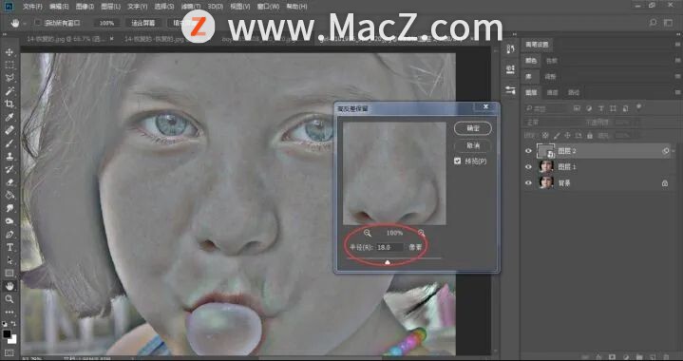Open the Hand tool preset dropdown arrow
The height and width of the screenshot is (361, 683).
click(x=25, y=23)
